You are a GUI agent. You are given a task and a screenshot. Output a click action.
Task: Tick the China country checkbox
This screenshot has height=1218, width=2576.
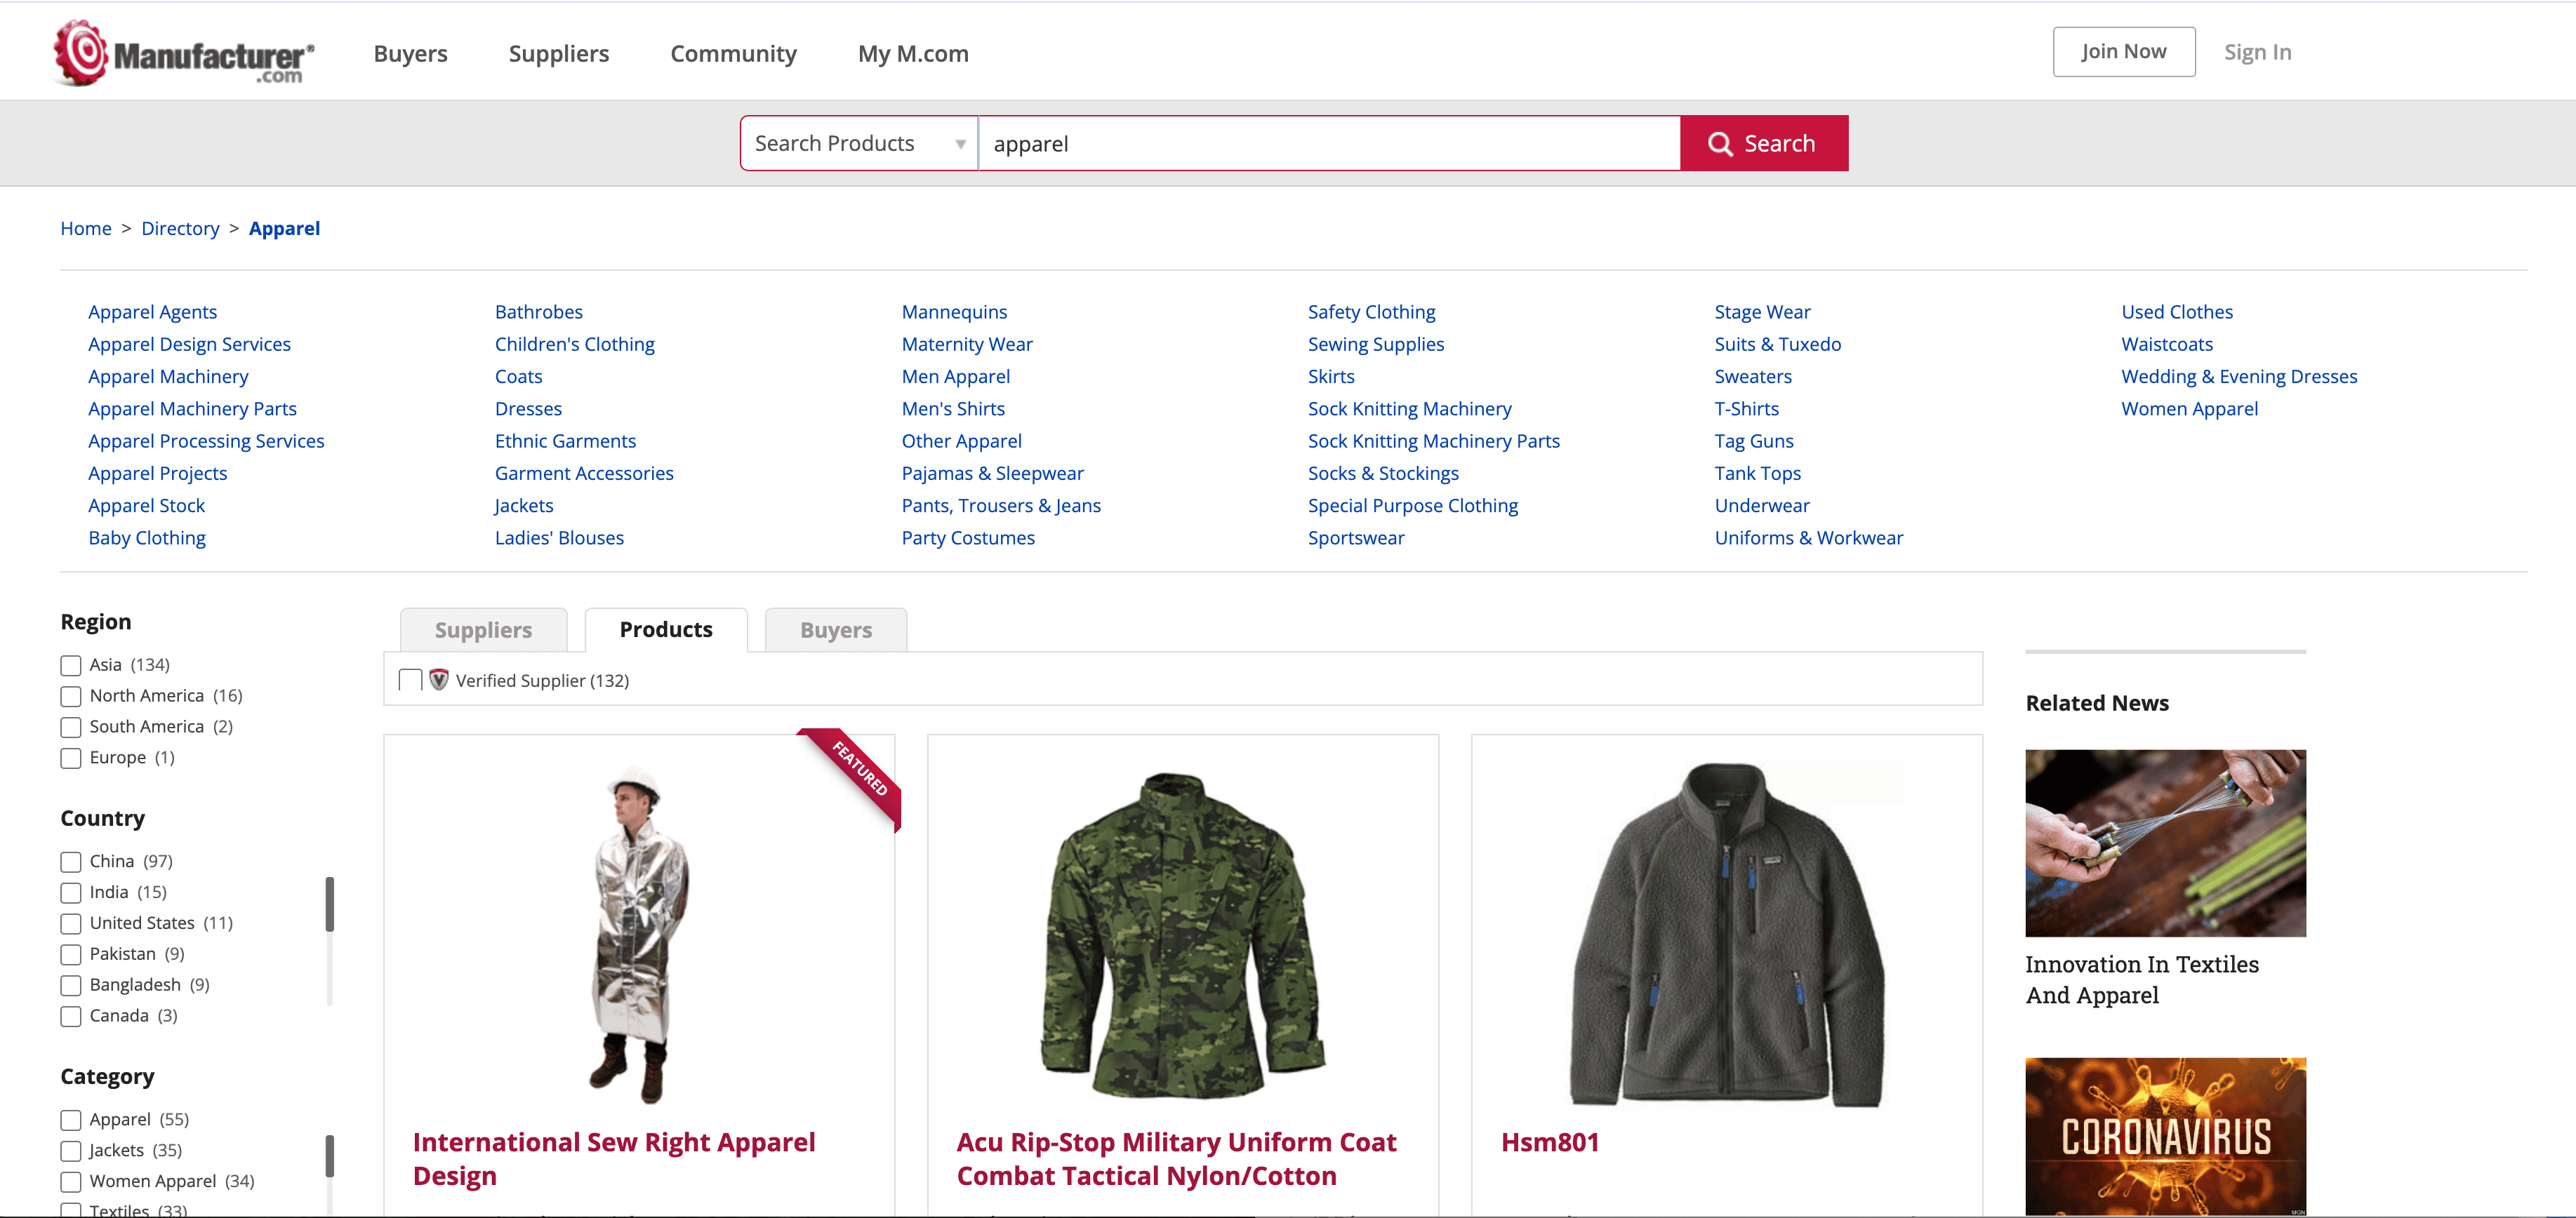[x=71, y=862]
